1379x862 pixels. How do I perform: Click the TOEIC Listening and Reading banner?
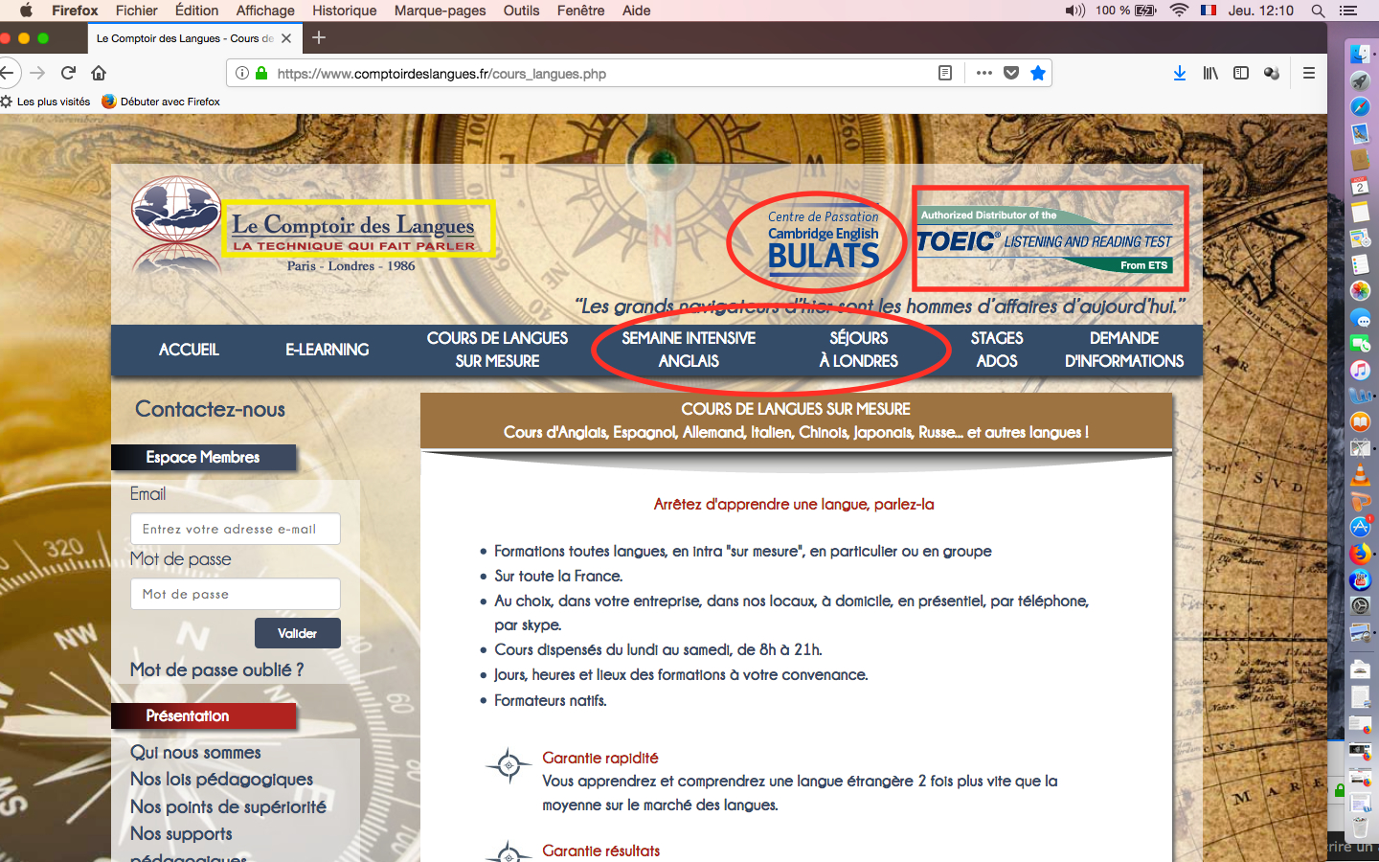point(1046,239)
